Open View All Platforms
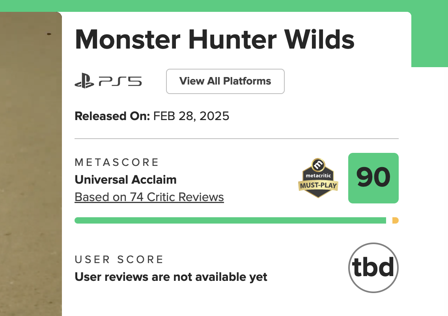The width and height of the screenshot is (448, 316). pos(225,81)
